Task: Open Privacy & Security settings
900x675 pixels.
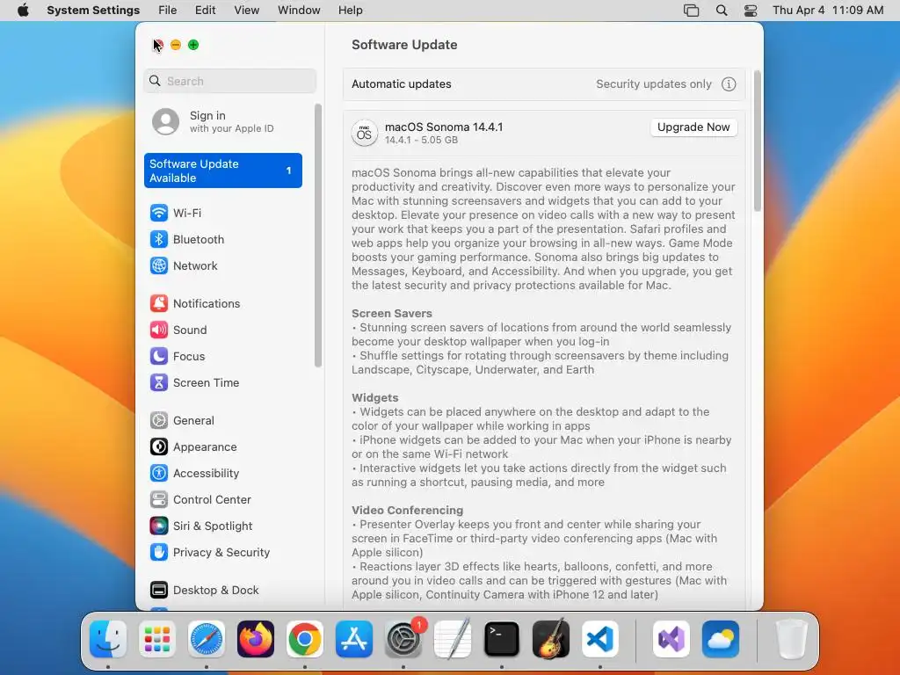Action: click(x=222, y=553)
